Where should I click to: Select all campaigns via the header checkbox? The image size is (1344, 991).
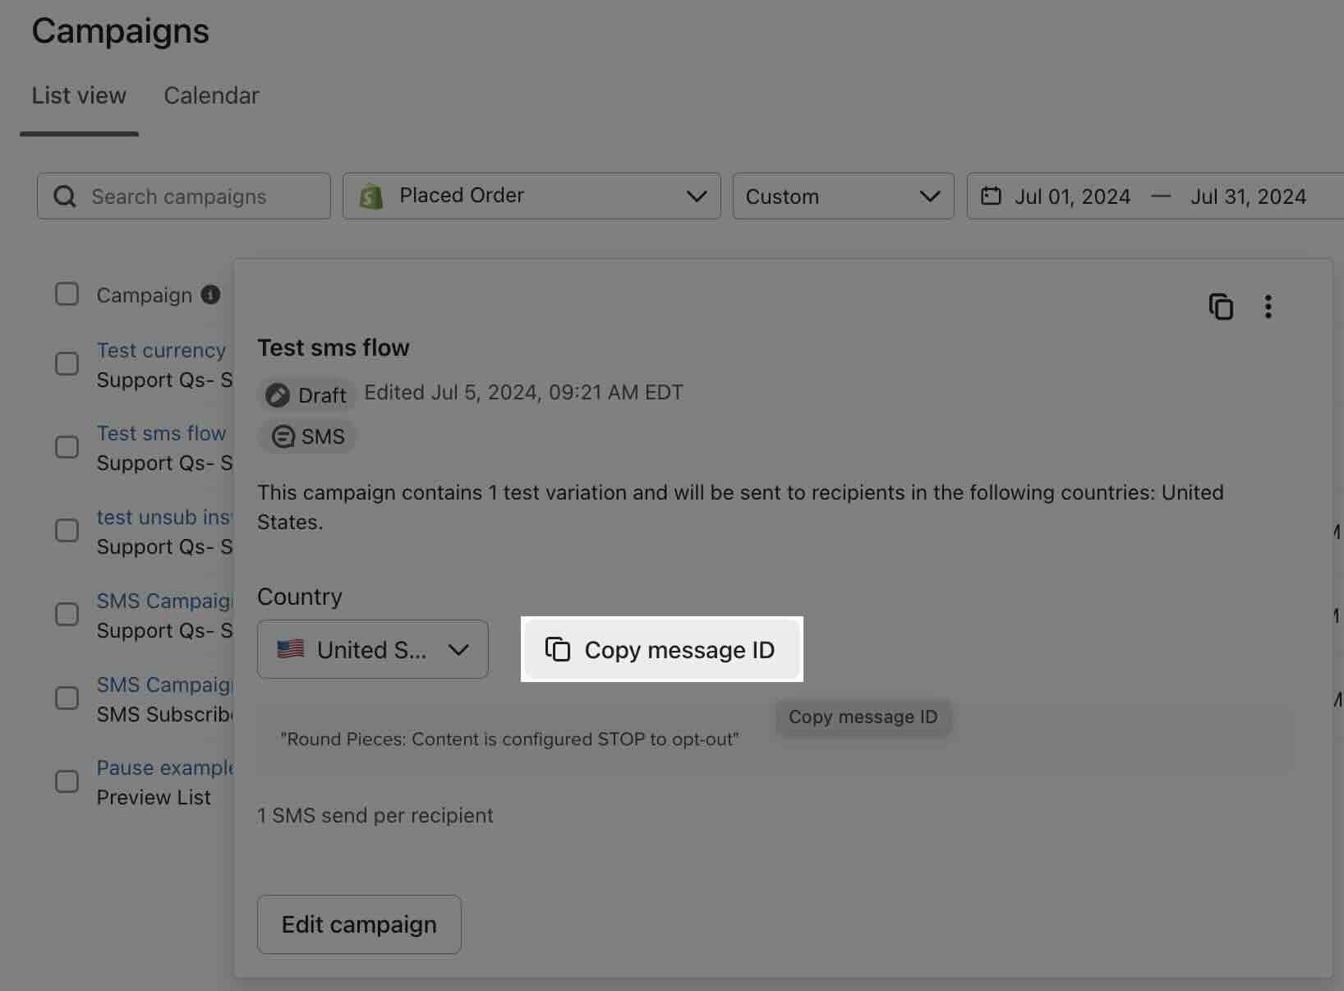[x=67, y=294]
